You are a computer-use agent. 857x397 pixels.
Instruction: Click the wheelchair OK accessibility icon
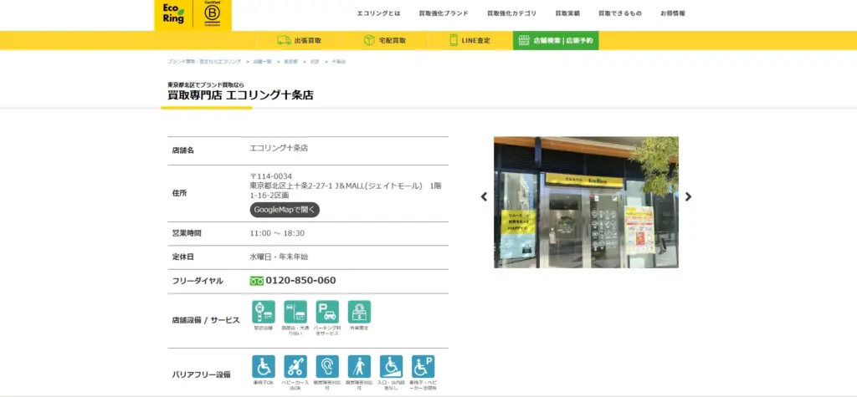coord(263,367)
